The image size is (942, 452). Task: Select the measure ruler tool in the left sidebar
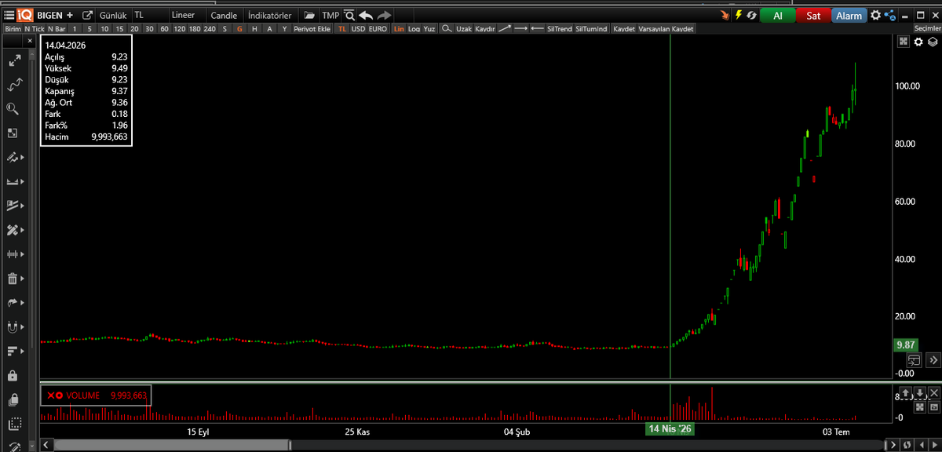13,181
